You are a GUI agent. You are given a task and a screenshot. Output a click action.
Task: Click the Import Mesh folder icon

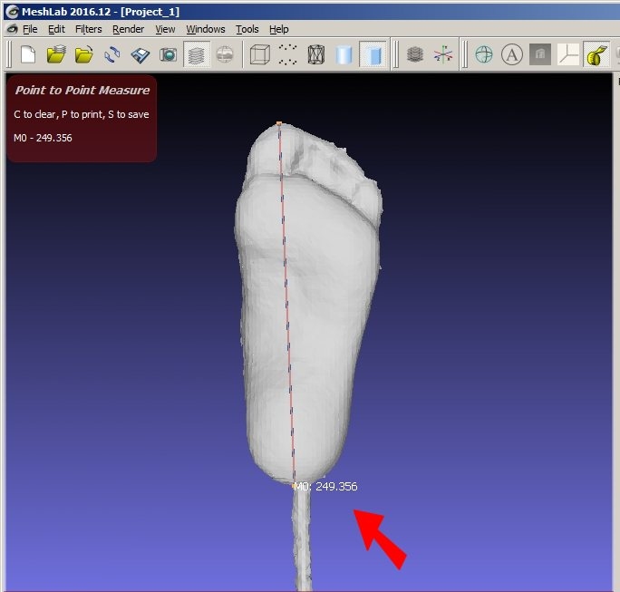coord(83,54)
